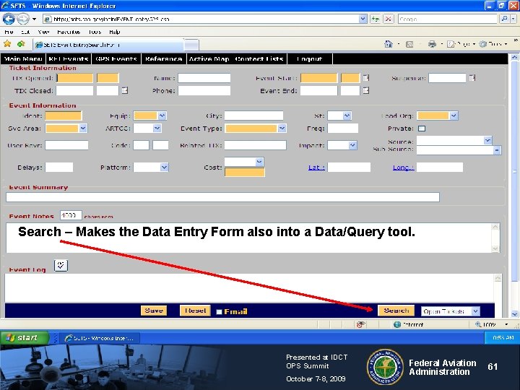Stop loading with the red X icon
Image resolution: width=520 pixels, height=390 pixels.
(x=389, y=19)
